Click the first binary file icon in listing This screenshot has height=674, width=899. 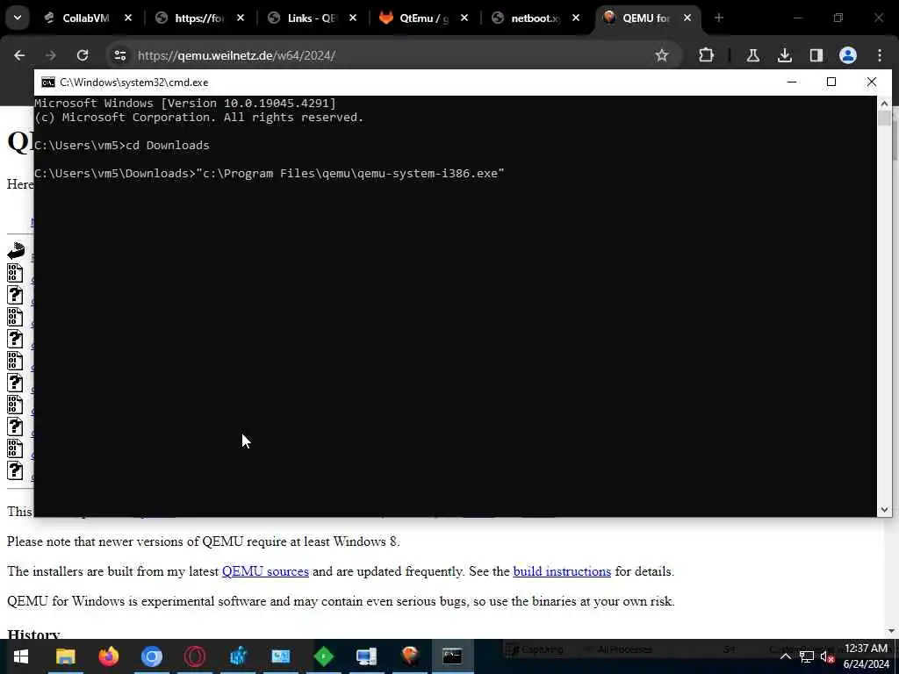pyautogui.click(x=16, y=273)
